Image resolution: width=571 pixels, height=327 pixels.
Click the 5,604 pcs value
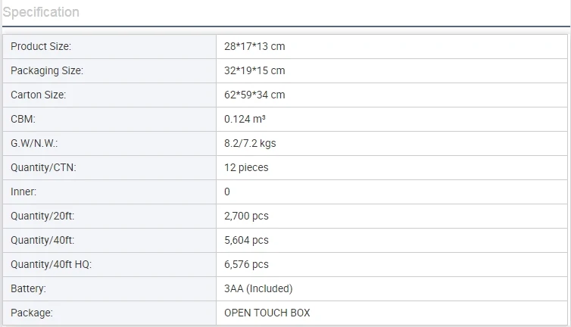(246, 240)
